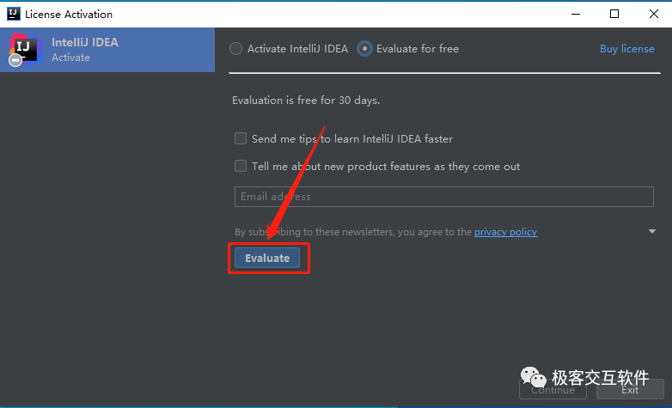Click the Exit button
Image resolution: width=672 pixels, height=408 pixels.
[x=630, y=390]
